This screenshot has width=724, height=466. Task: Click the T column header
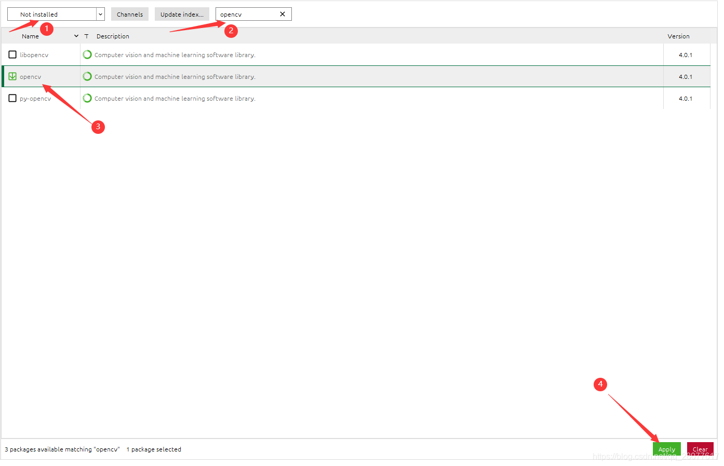pyautogui.click(x=86, y=36)
